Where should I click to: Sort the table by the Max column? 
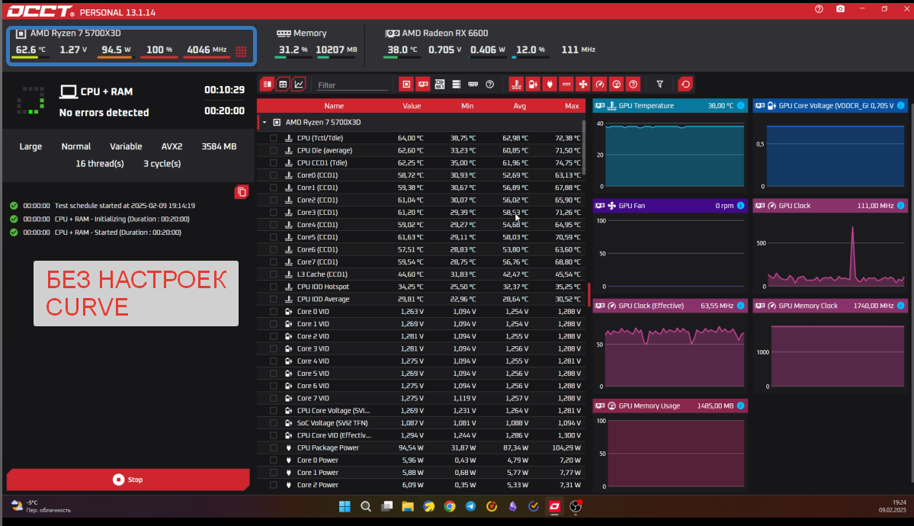pyautogui.click(x=572, y=105)
